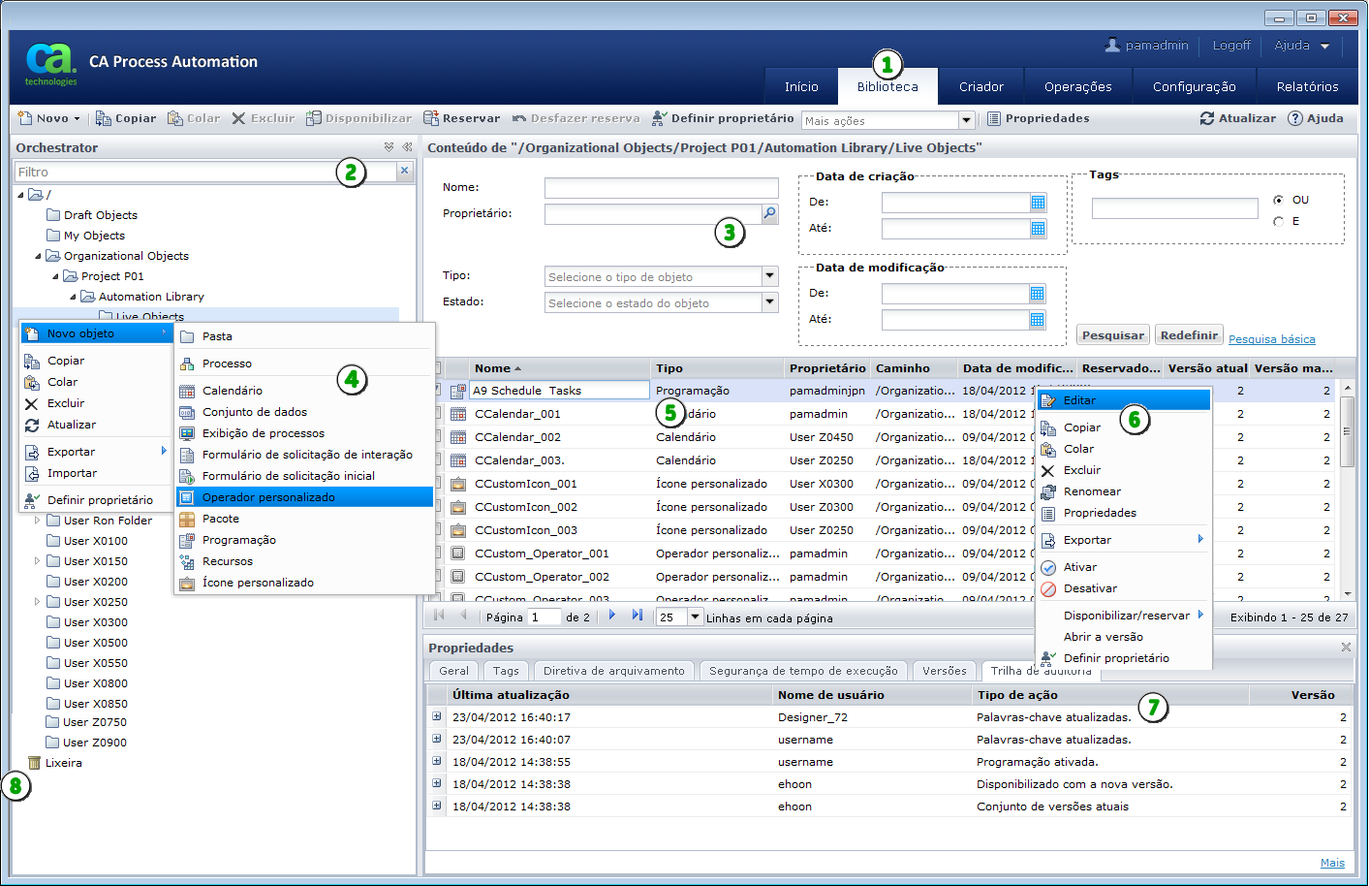Screen dimensions: 1369x886
Task: Collapse the Organizational Objects tree node
Action: pyautogui.click(x=39, y=256)
